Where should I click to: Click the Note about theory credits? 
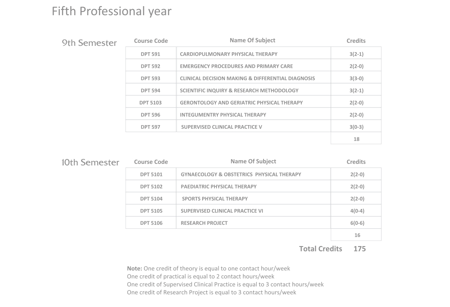[x=208, y=269]
